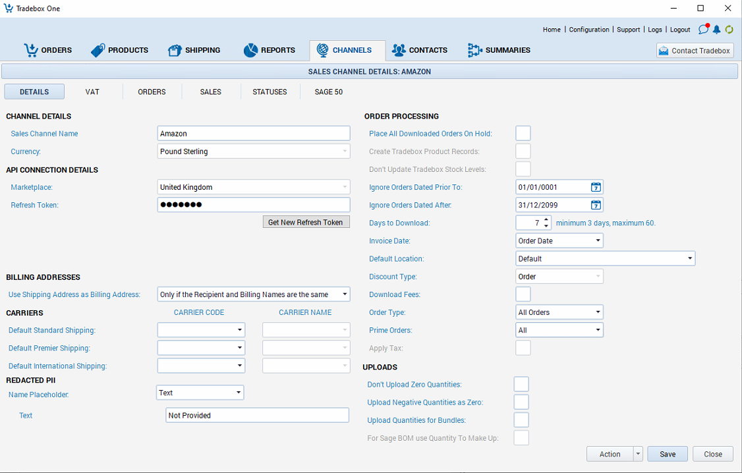This screenshot has width=742, height=473.
Task: Click the Contacts people icon
Action: click(399, 50)
